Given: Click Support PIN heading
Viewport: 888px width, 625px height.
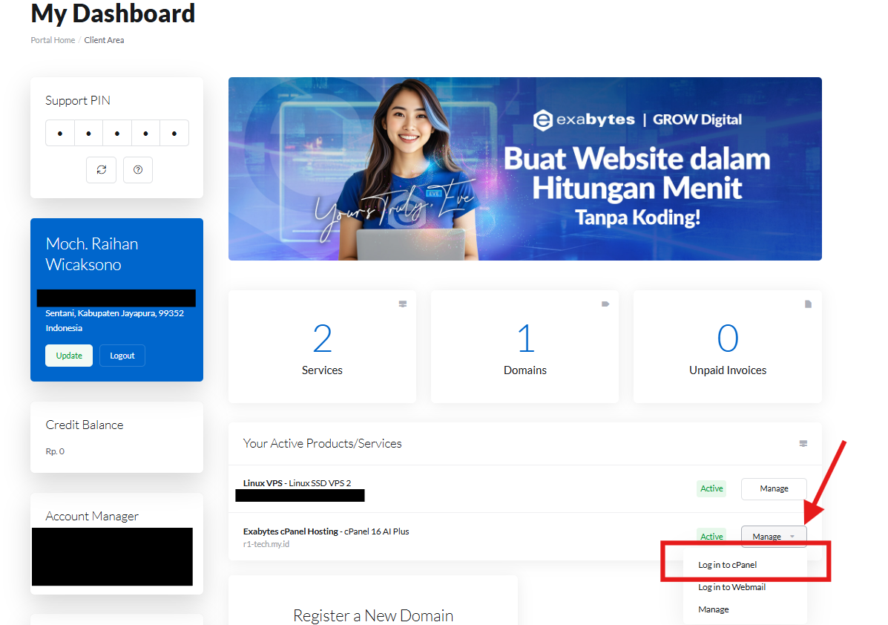Looking at the screenshot, I should (x=78, y=101).
